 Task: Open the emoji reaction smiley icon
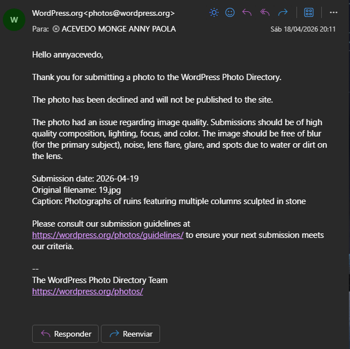click(x=230, y=12)
